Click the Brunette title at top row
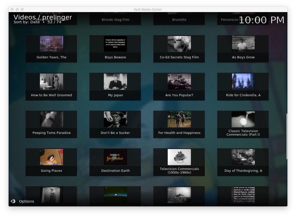296x217 pixels. pos(179,20)
